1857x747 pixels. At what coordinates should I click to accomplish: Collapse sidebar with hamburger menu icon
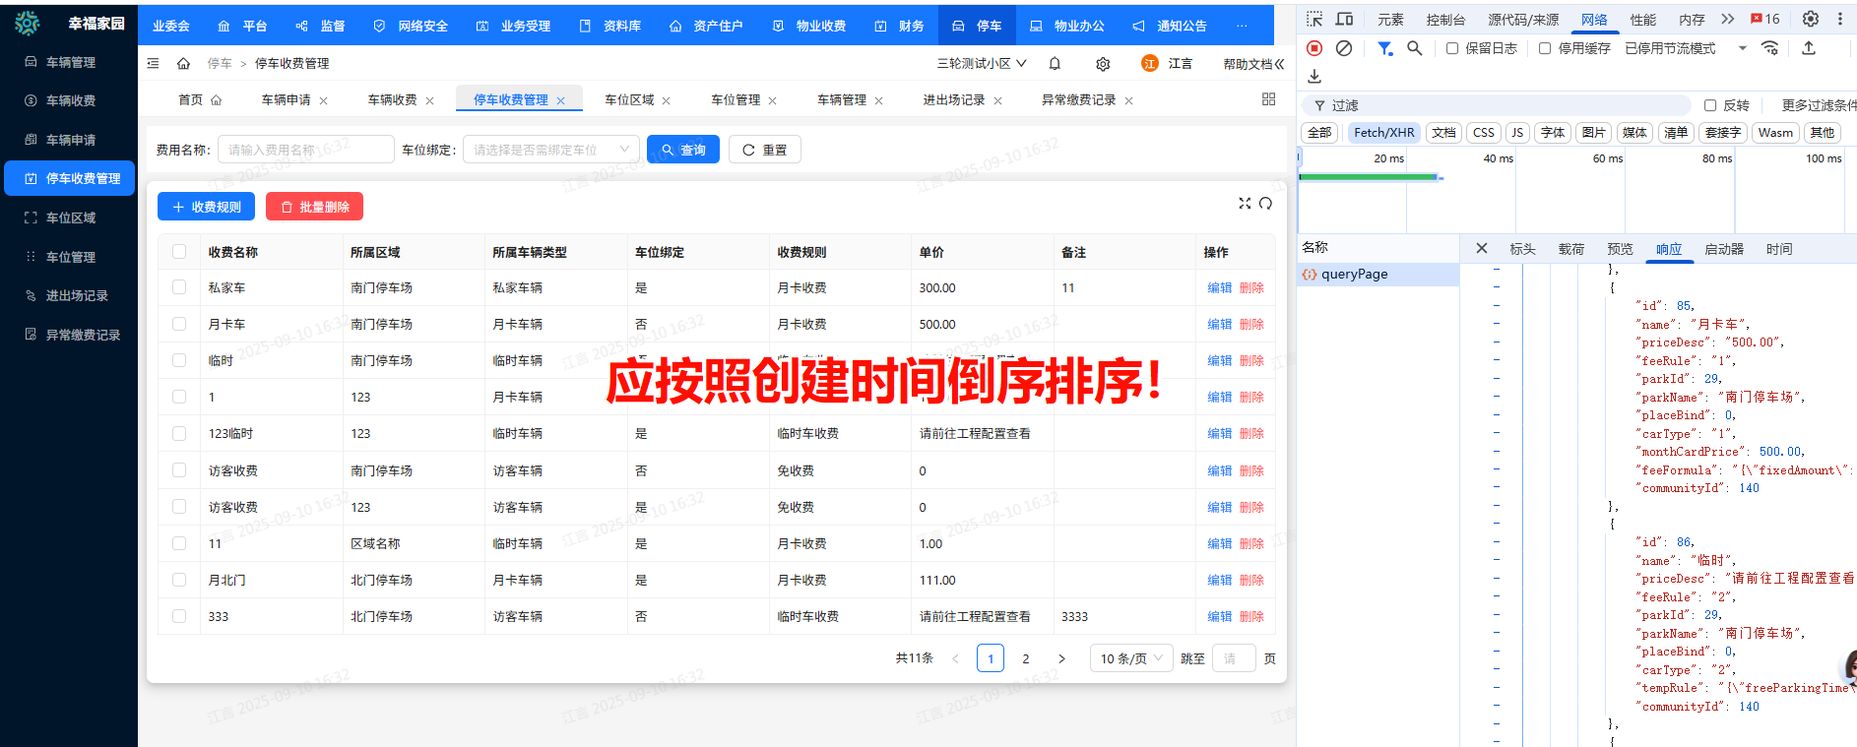click(x=153, y=64)
